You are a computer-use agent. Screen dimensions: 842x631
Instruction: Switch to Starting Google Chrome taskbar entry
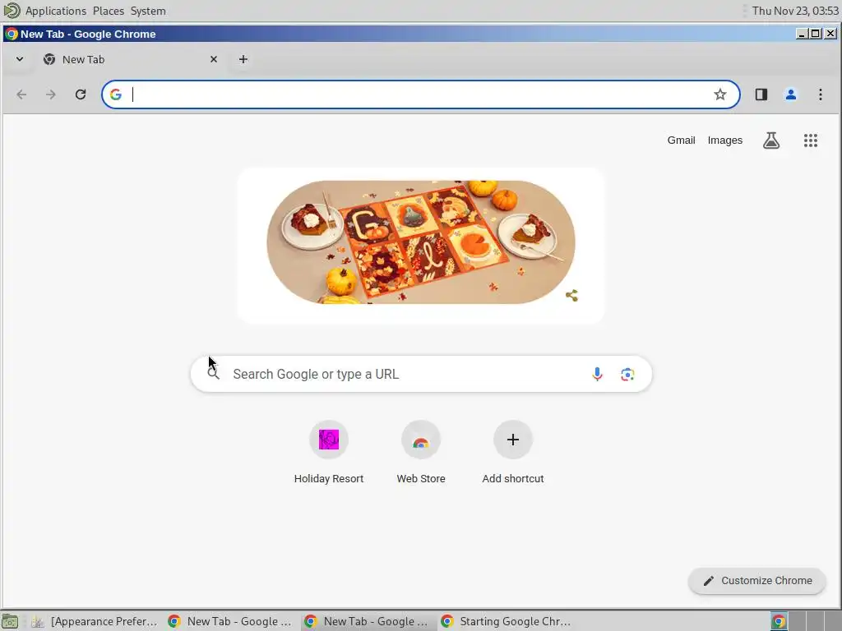coord(506,621)
